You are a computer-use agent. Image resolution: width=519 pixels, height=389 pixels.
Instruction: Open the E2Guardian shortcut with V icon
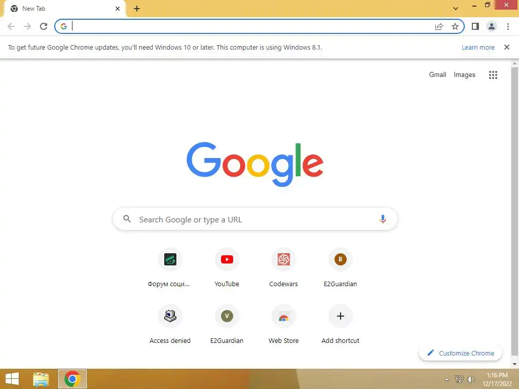[x=227, y=325]
